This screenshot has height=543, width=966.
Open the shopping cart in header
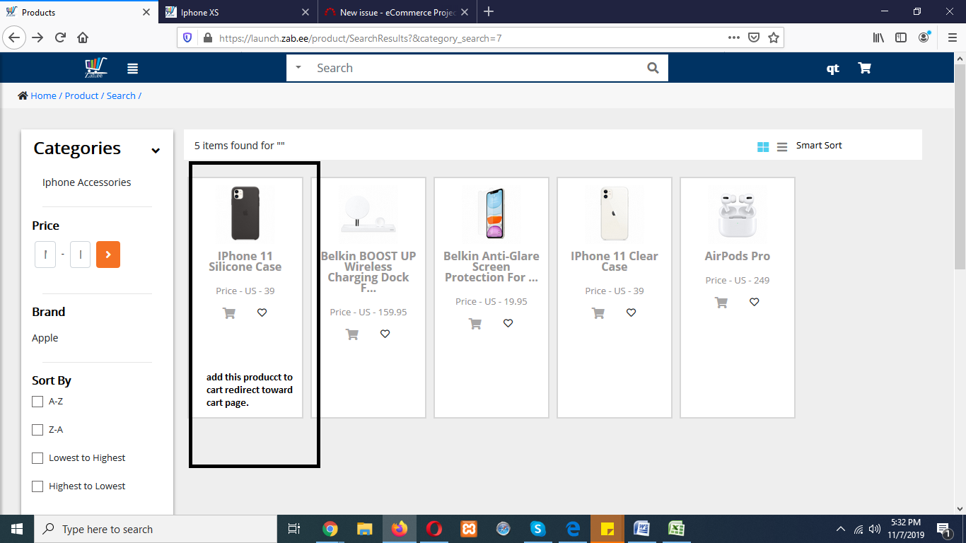pos(864,68)
